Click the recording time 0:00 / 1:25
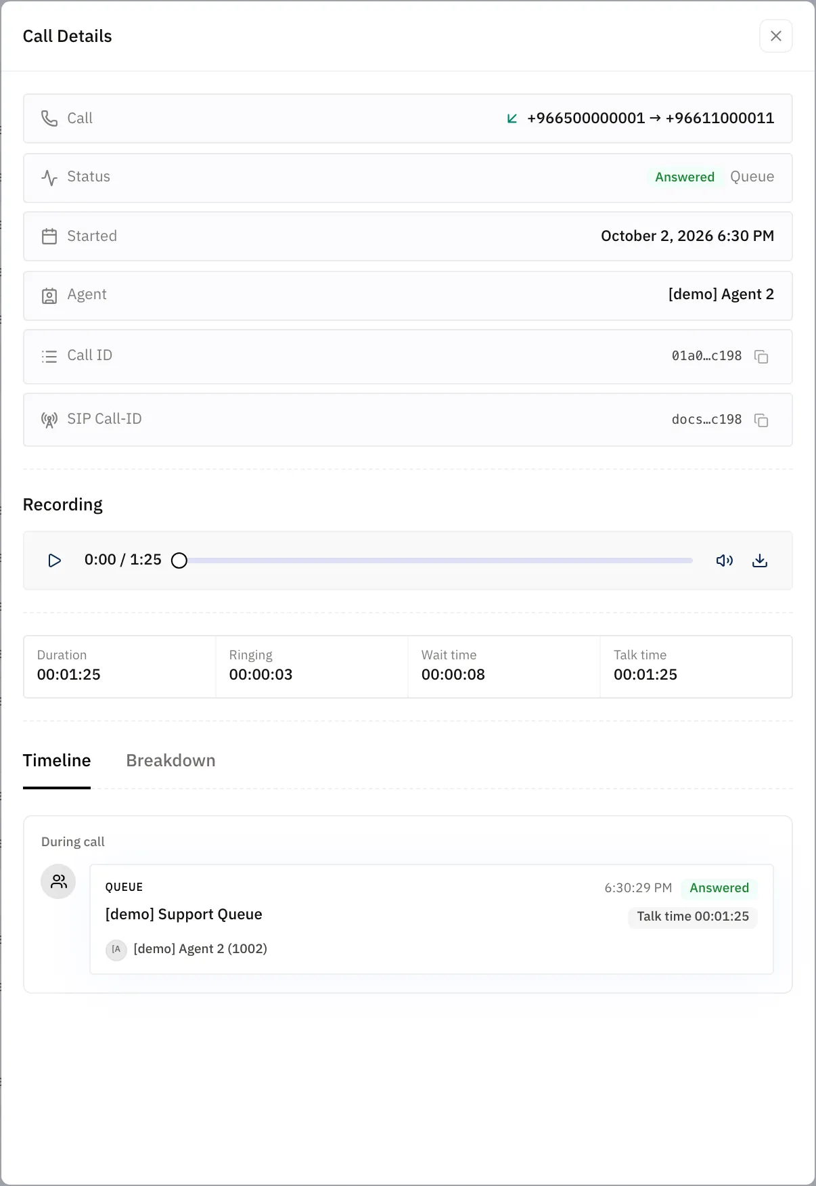The width and height of the screenshot is (816, 1186). pos(123,560)
